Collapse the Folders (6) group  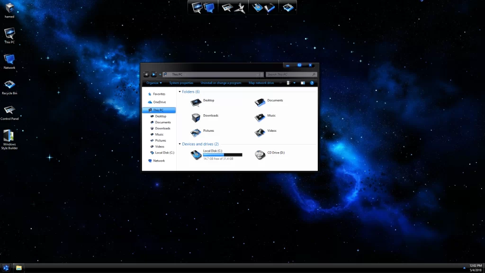pos(180,91)
